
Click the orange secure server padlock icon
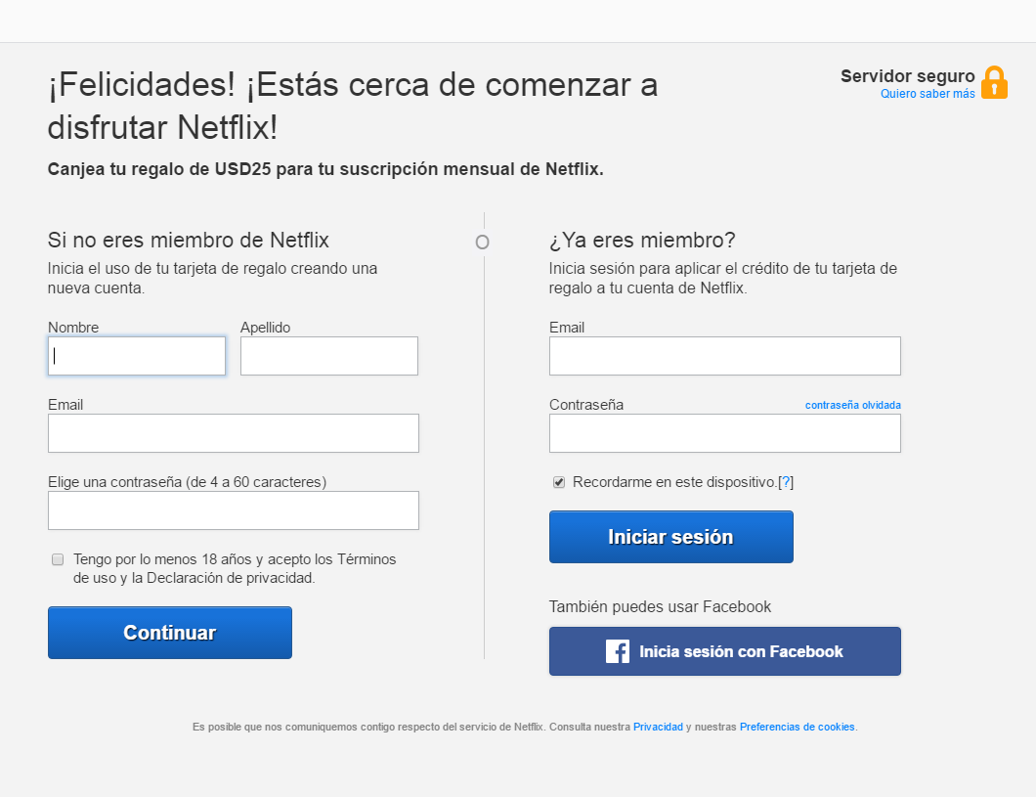(994, 82)
